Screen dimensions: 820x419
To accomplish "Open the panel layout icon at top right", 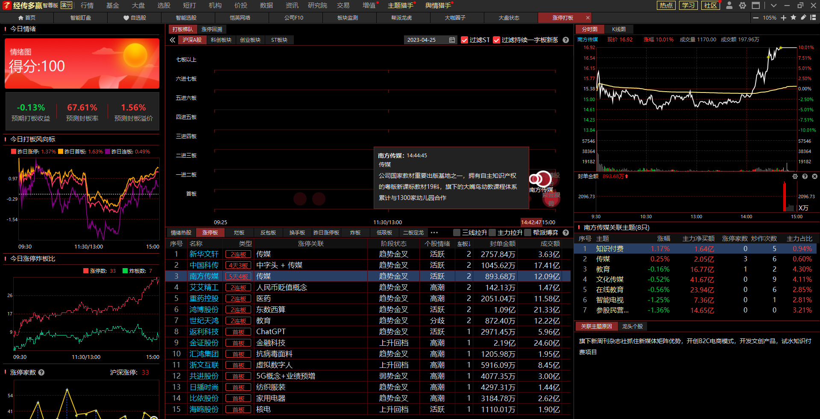I will (813, 17).
